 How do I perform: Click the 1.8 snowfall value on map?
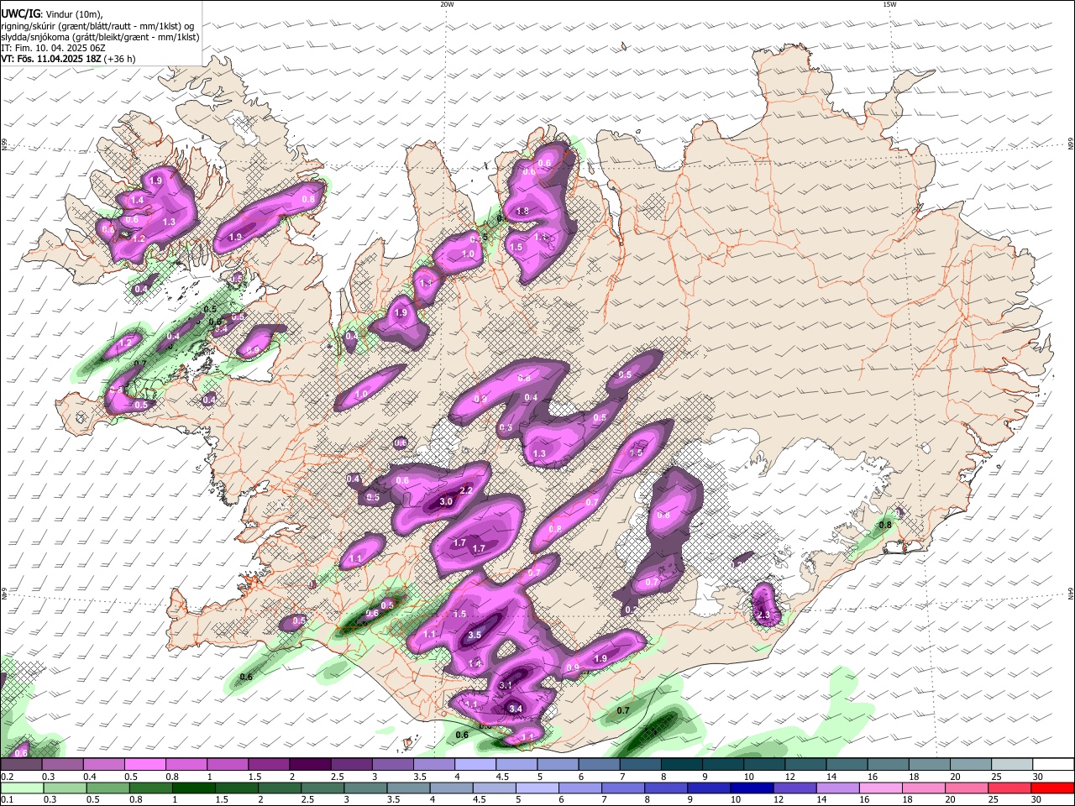click(x=522, y=211)
